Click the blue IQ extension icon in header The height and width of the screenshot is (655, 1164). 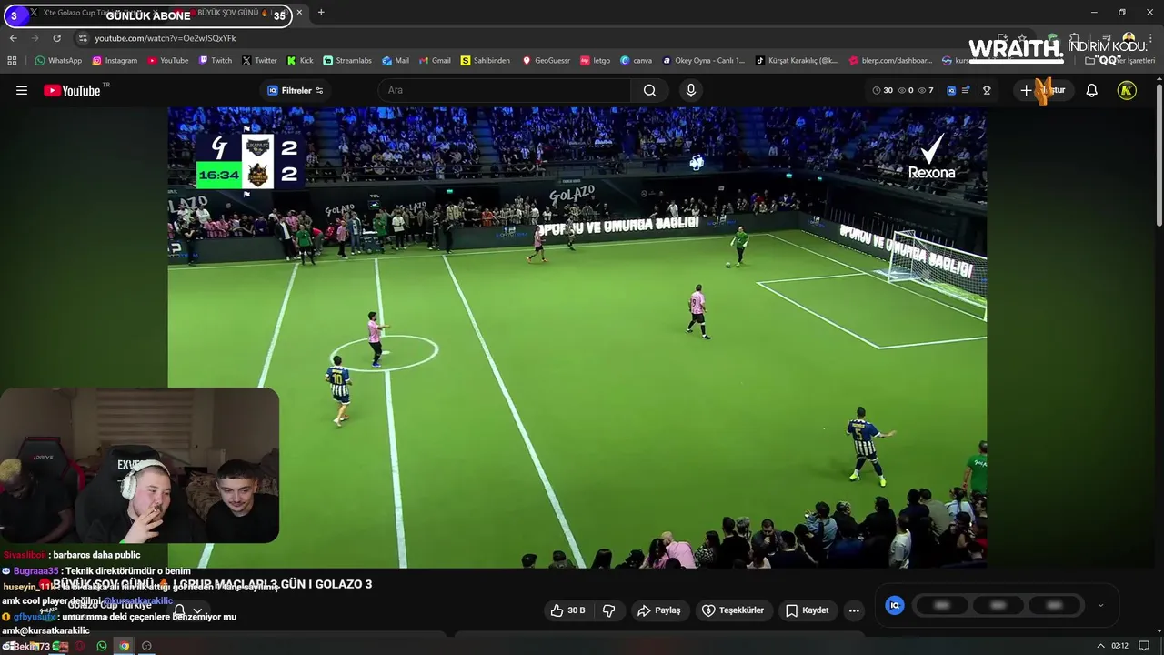point(951,90)
